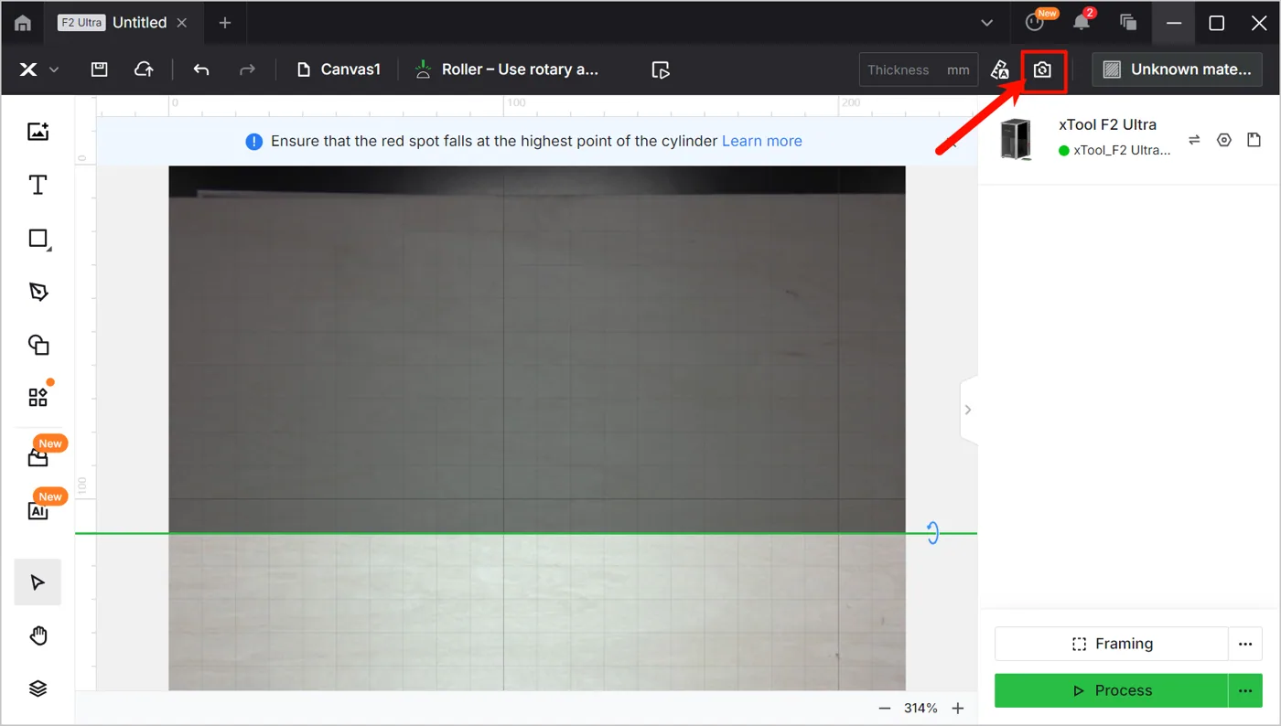Open Roller rotary processing mode selector
The image size is (1281, 726).
click(x=507, y=69)
